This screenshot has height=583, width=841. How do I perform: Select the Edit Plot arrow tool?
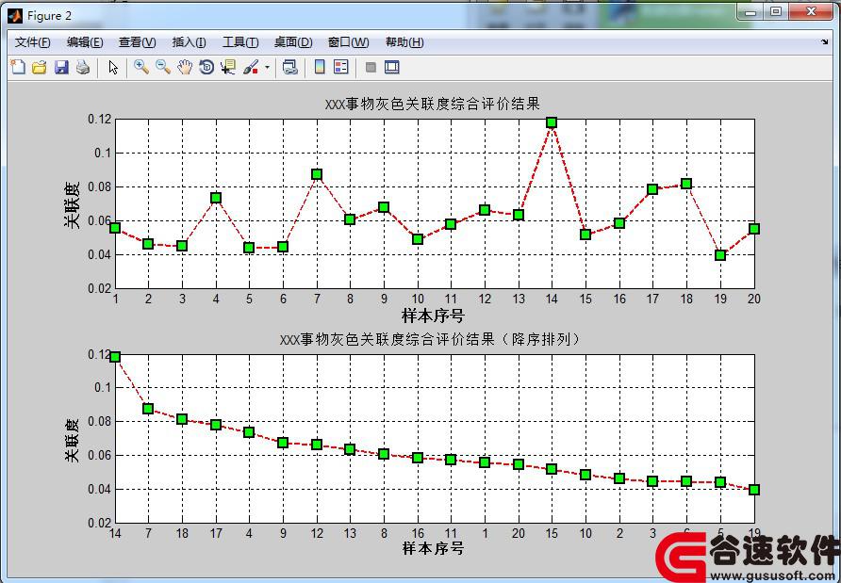113,67
